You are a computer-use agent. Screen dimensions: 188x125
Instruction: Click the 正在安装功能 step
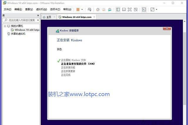[68, 67]
